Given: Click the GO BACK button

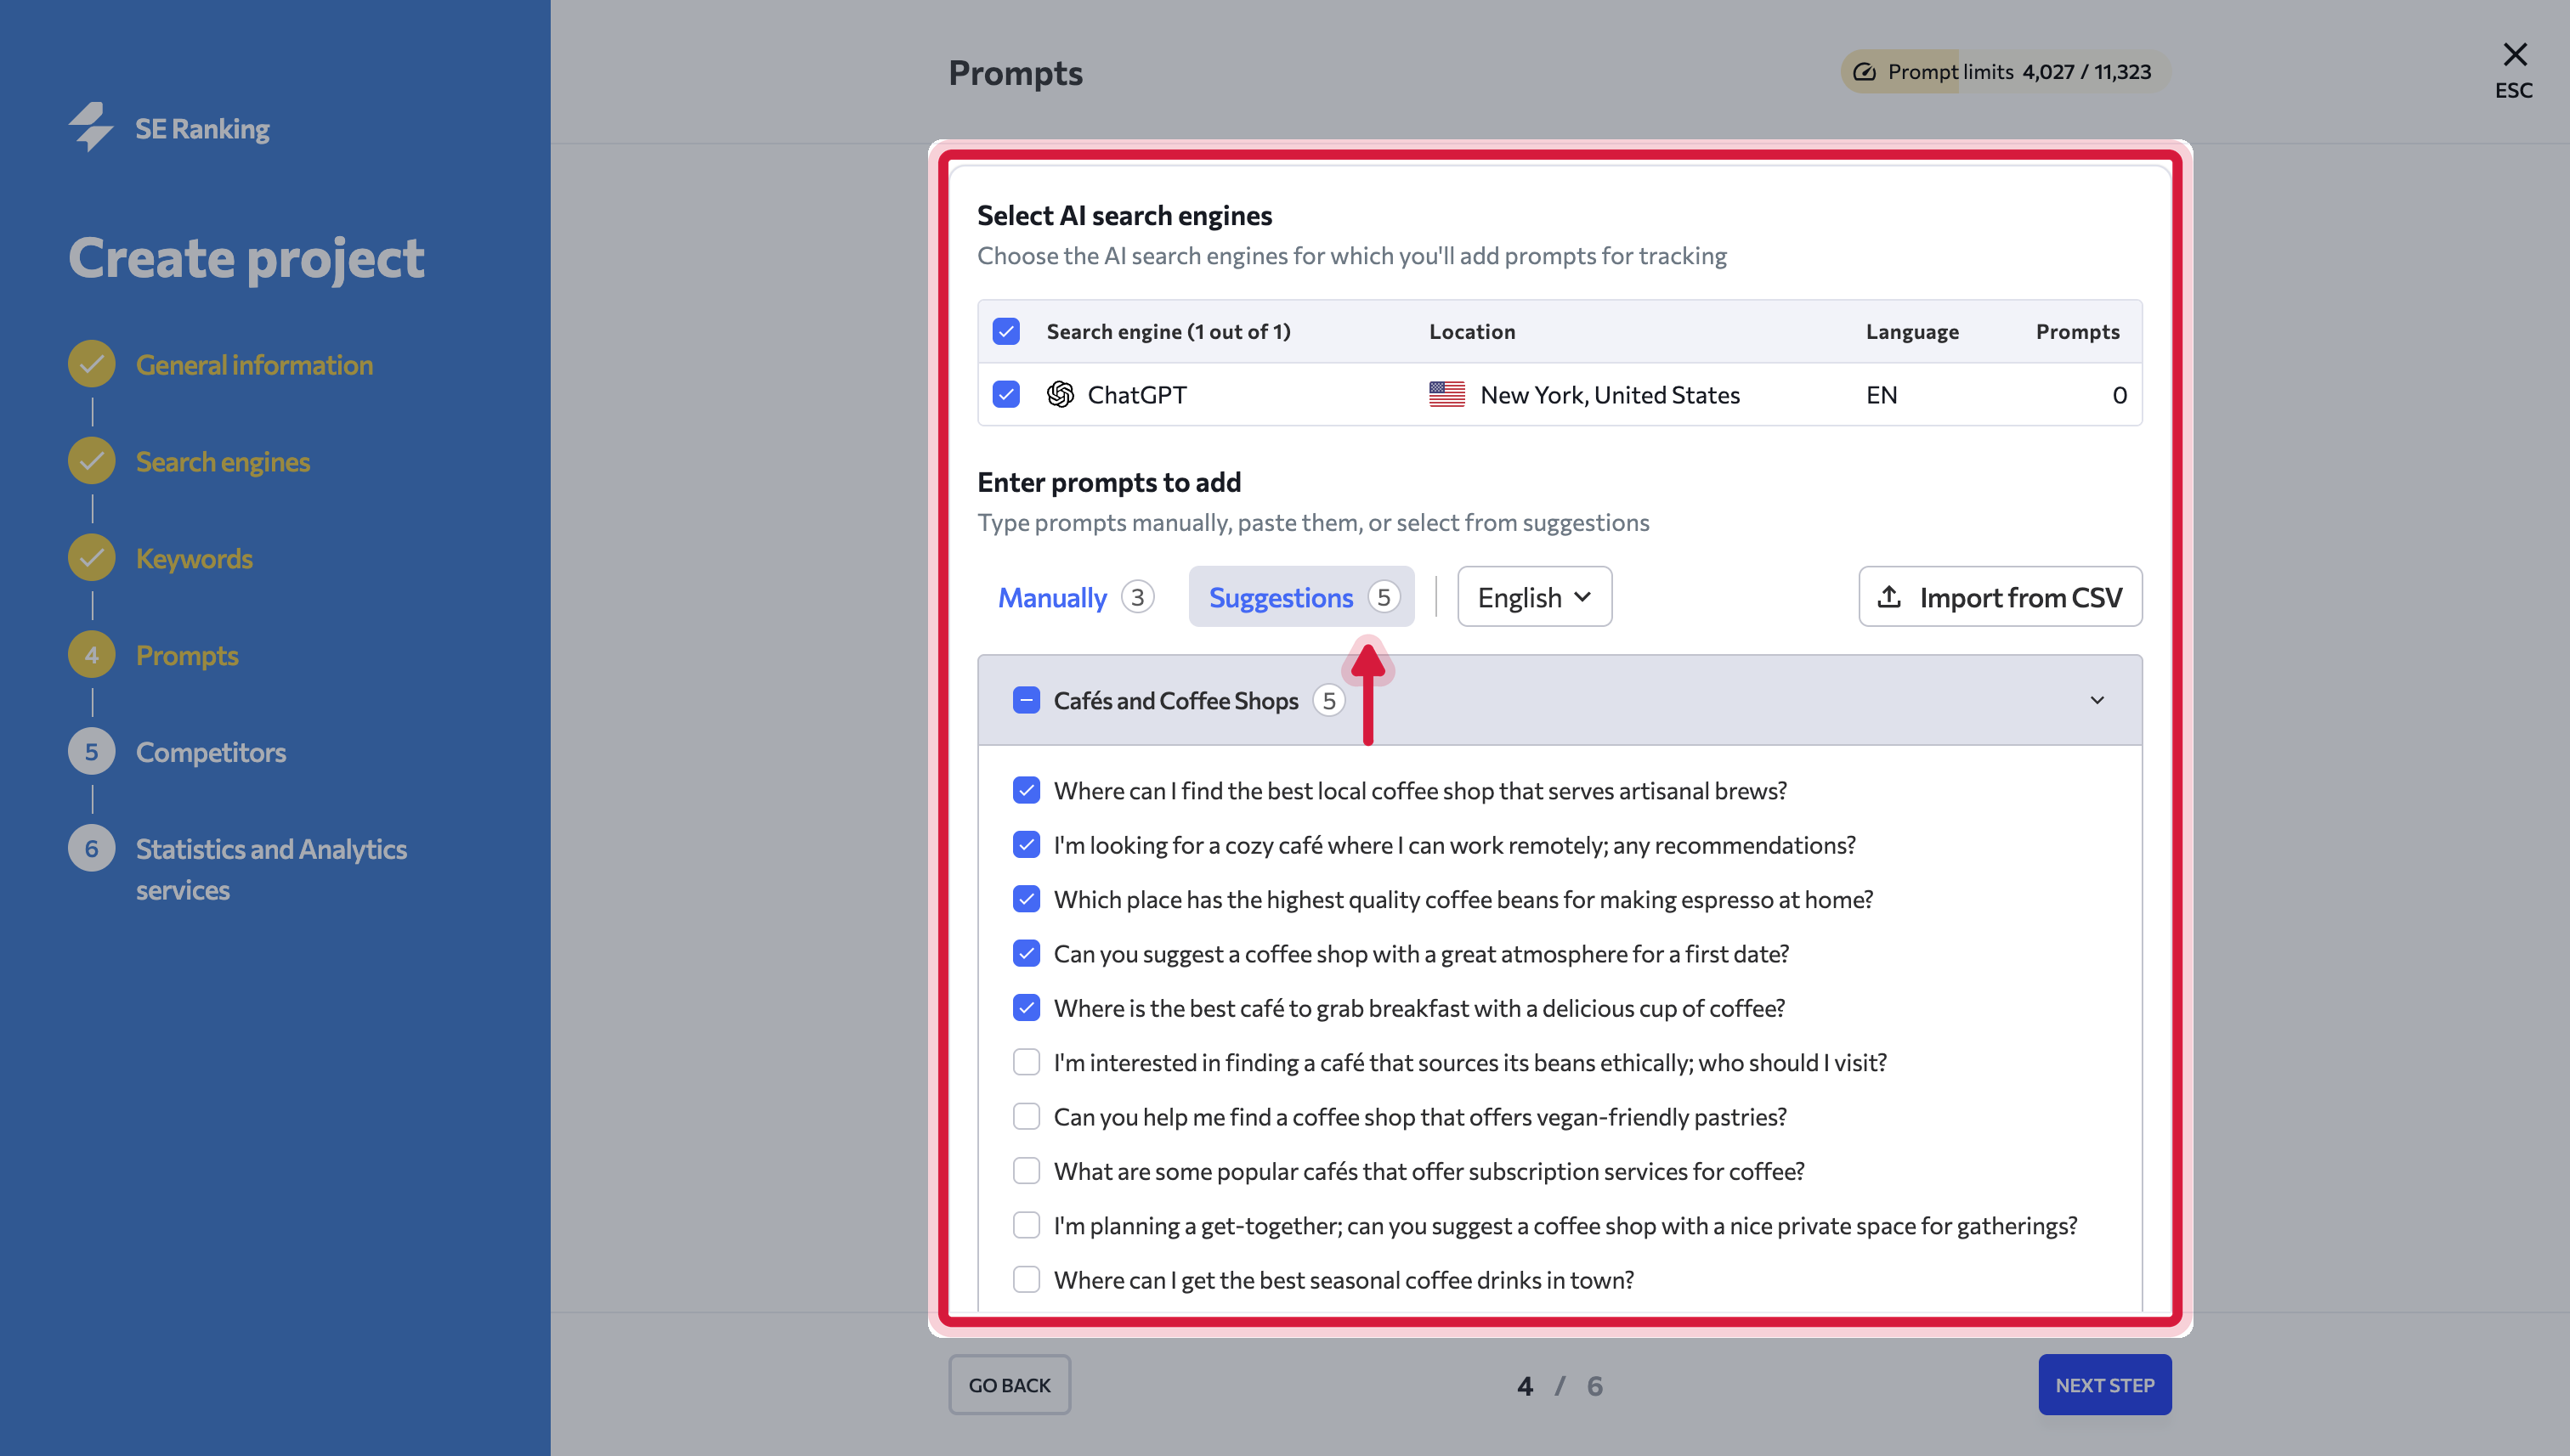Looking at the screenshot, I should (x=1010, y=1385).
